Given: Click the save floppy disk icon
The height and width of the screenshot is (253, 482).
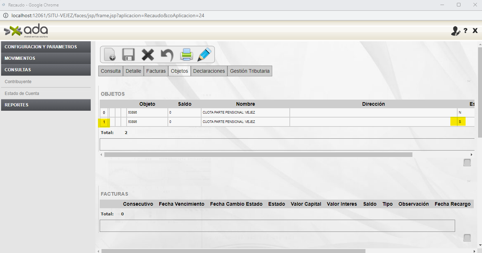Looking at the screenshot, I should [x=128, y=54].
